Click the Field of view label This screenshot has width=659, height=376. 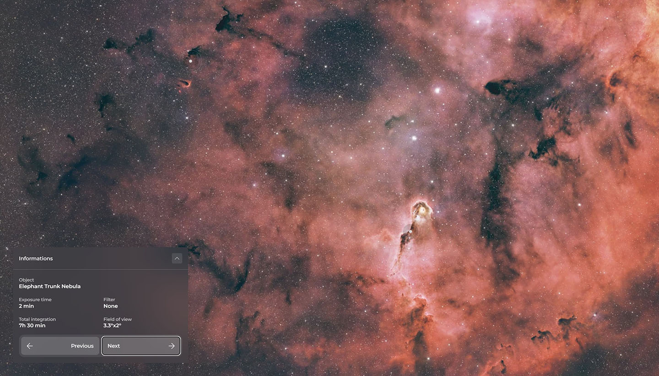pos(117,319)
